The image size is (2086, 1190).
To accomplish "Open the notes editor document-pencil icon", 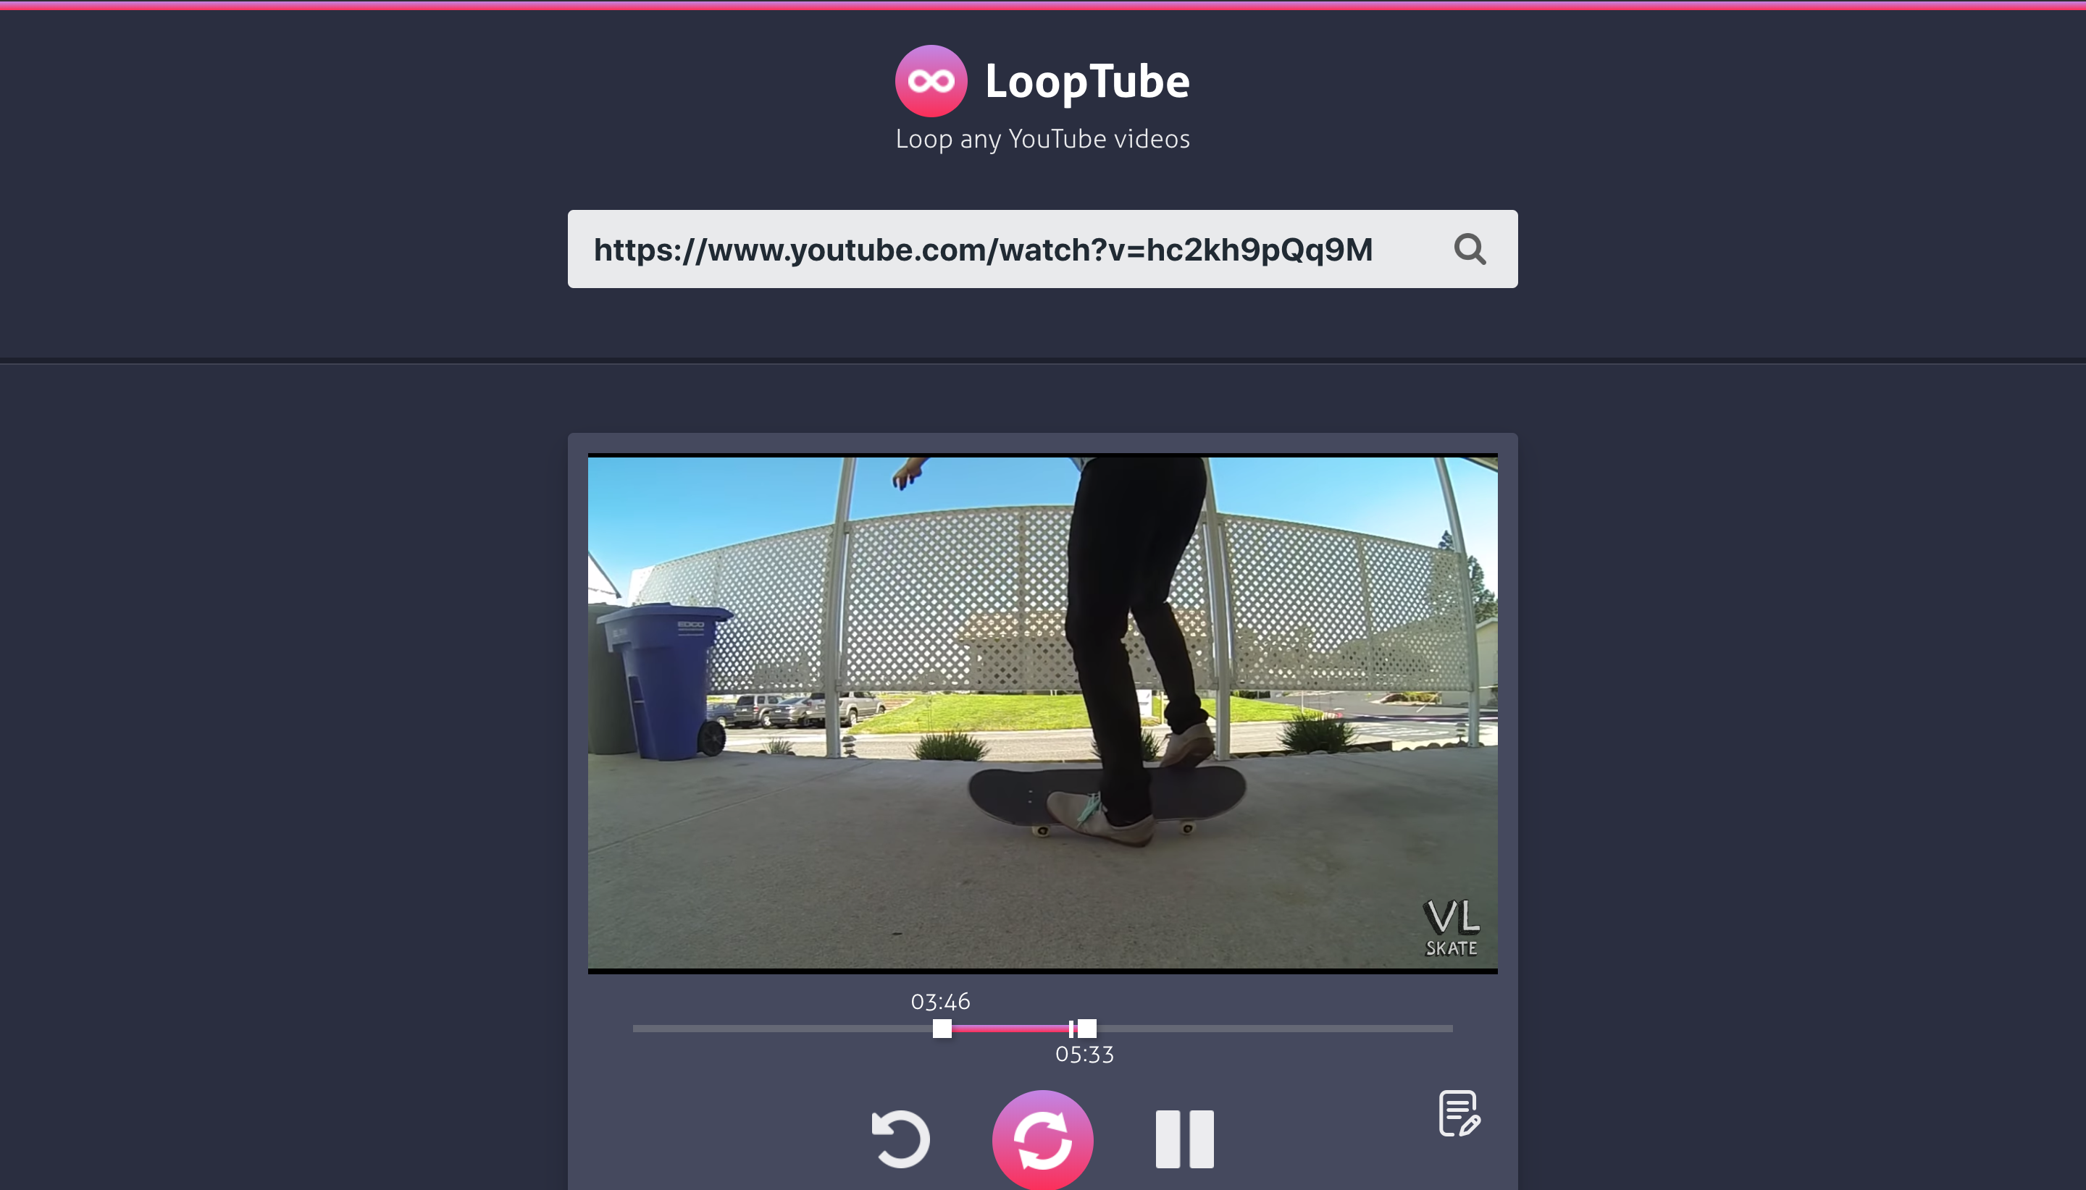I will tap(1459, 1113).
